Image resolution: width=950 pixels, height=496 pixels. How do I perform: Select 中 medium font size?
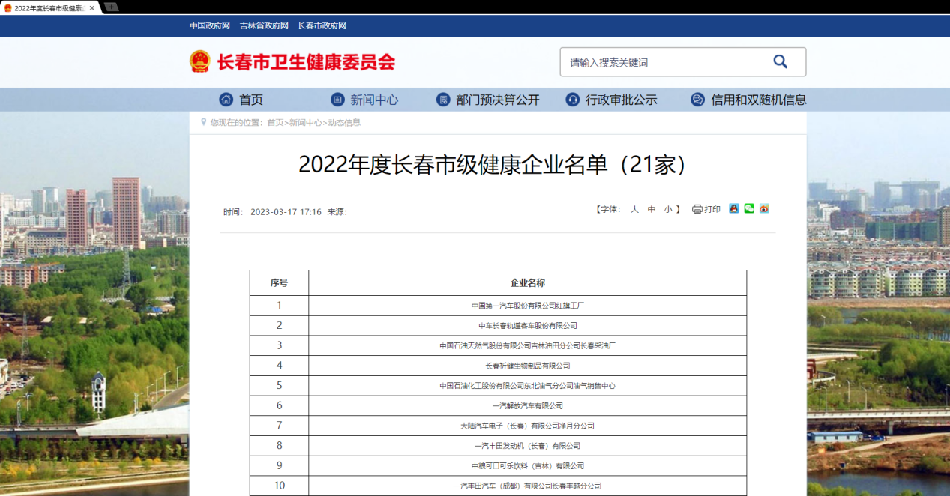point(651,209)
